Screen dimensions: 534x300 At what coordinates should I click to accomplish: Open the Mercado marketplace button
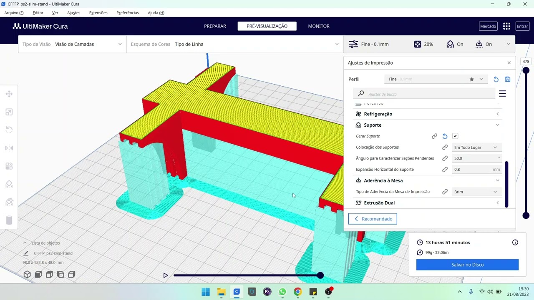[x=488, y=26]
